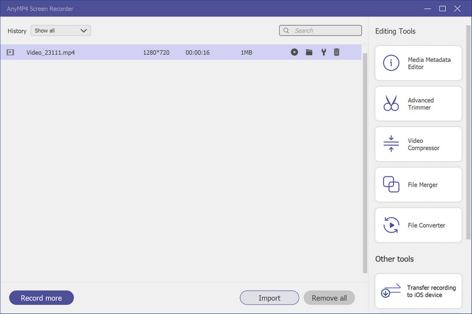472x314 pixels.
Task: Click the Import button
Action: click(x=269, y=298)
